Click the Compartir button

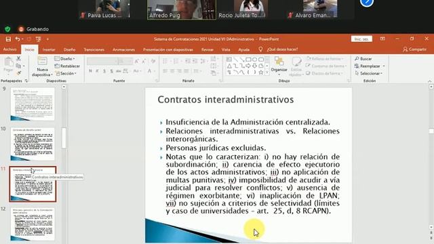414,49
